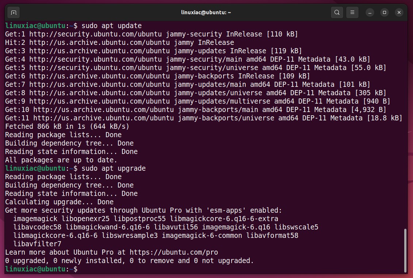413x278 pixels.
Task: Click the libswresample3 package name
Action: tap(130, 236)
